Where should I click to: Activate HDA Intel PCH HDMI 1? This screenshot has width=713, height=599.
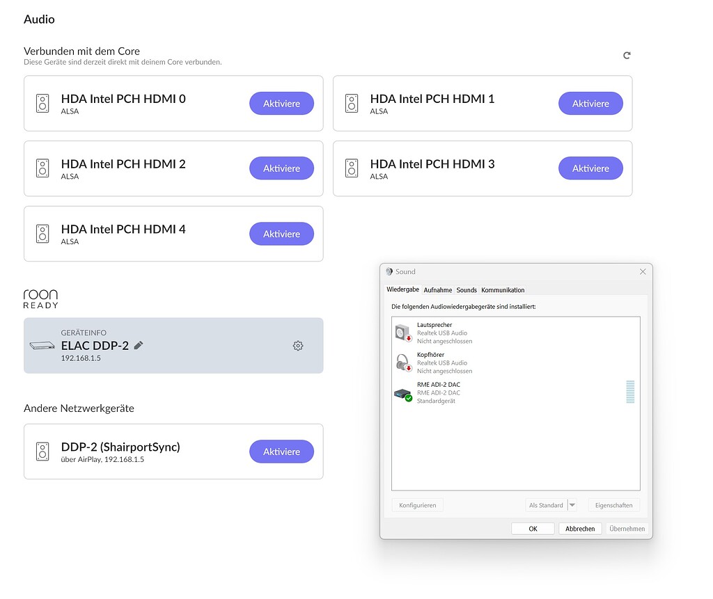(x=590, y=103)
